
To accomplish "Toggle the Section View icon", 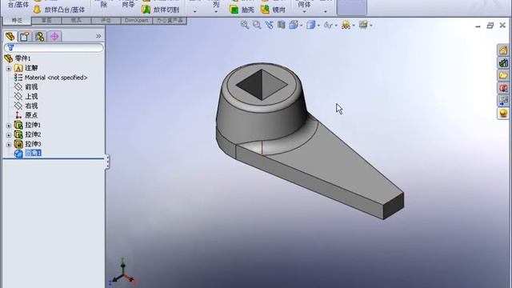I will [x=281, y=25].
